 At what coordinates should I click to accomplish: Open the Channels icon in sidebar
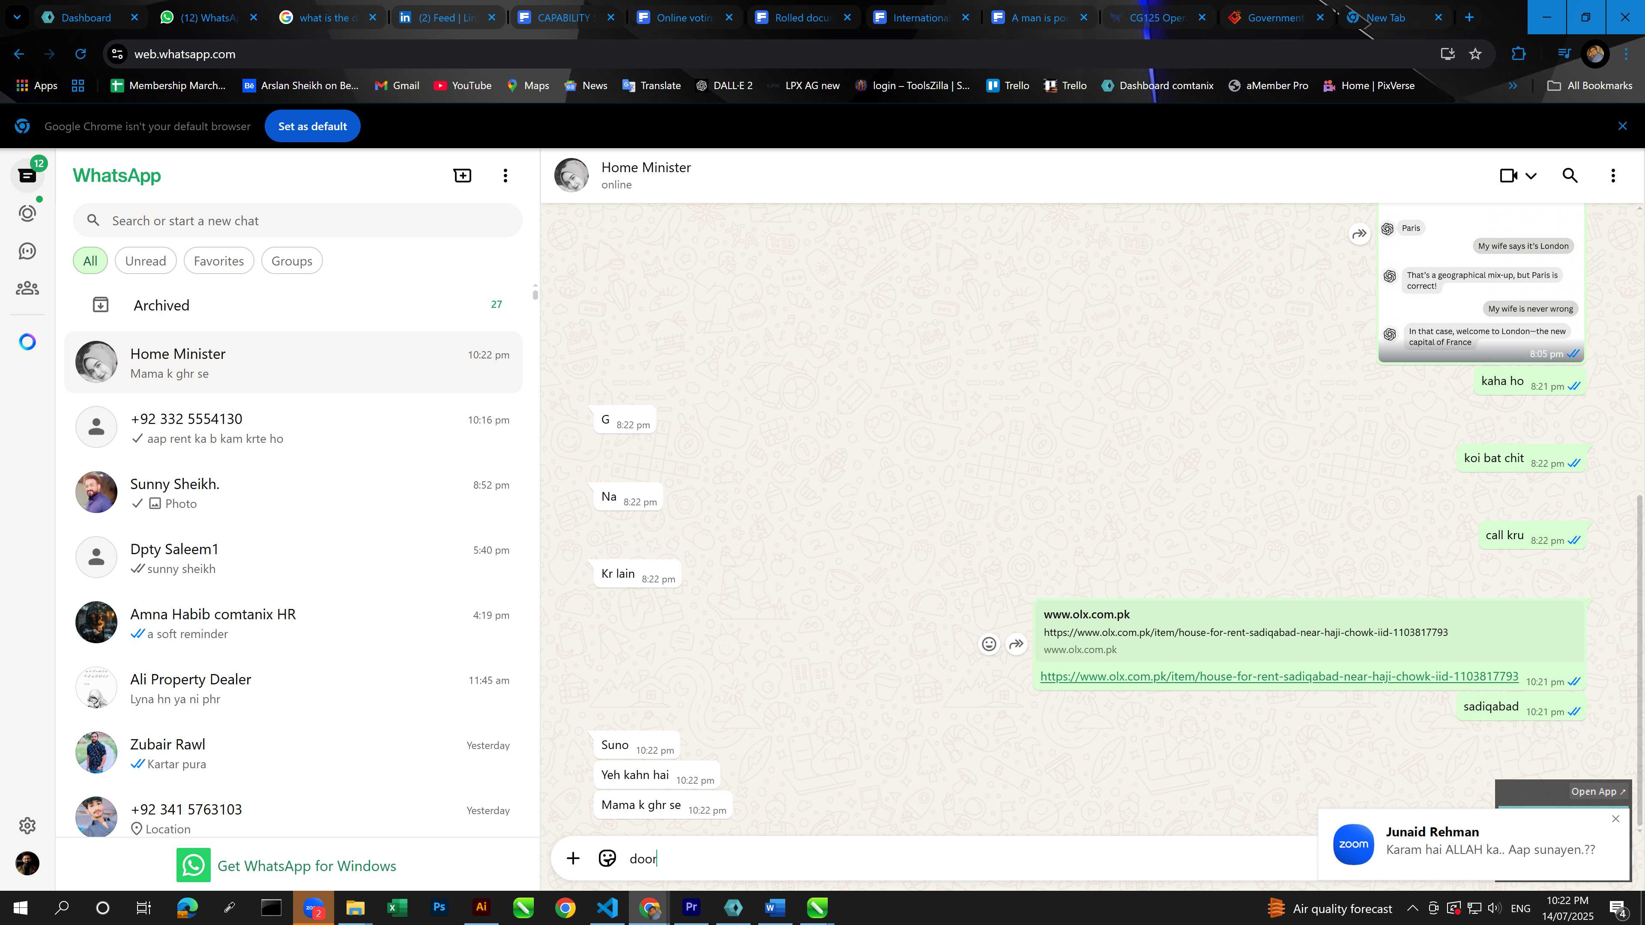coord(27,251)
